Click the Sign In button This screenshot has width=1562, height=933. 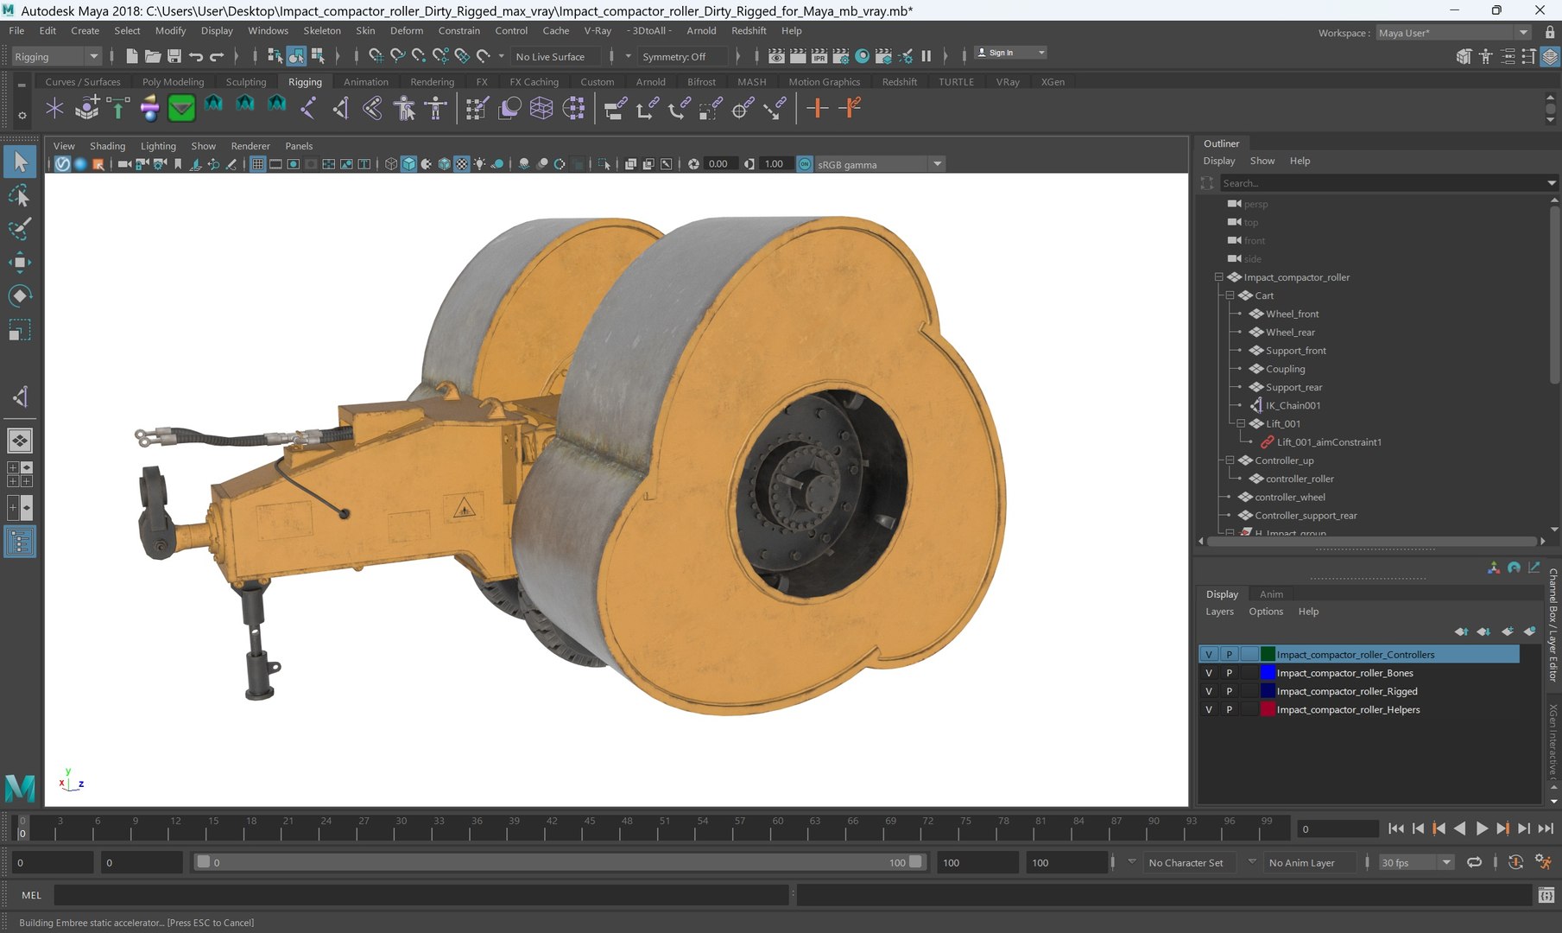click(1010, 53)
